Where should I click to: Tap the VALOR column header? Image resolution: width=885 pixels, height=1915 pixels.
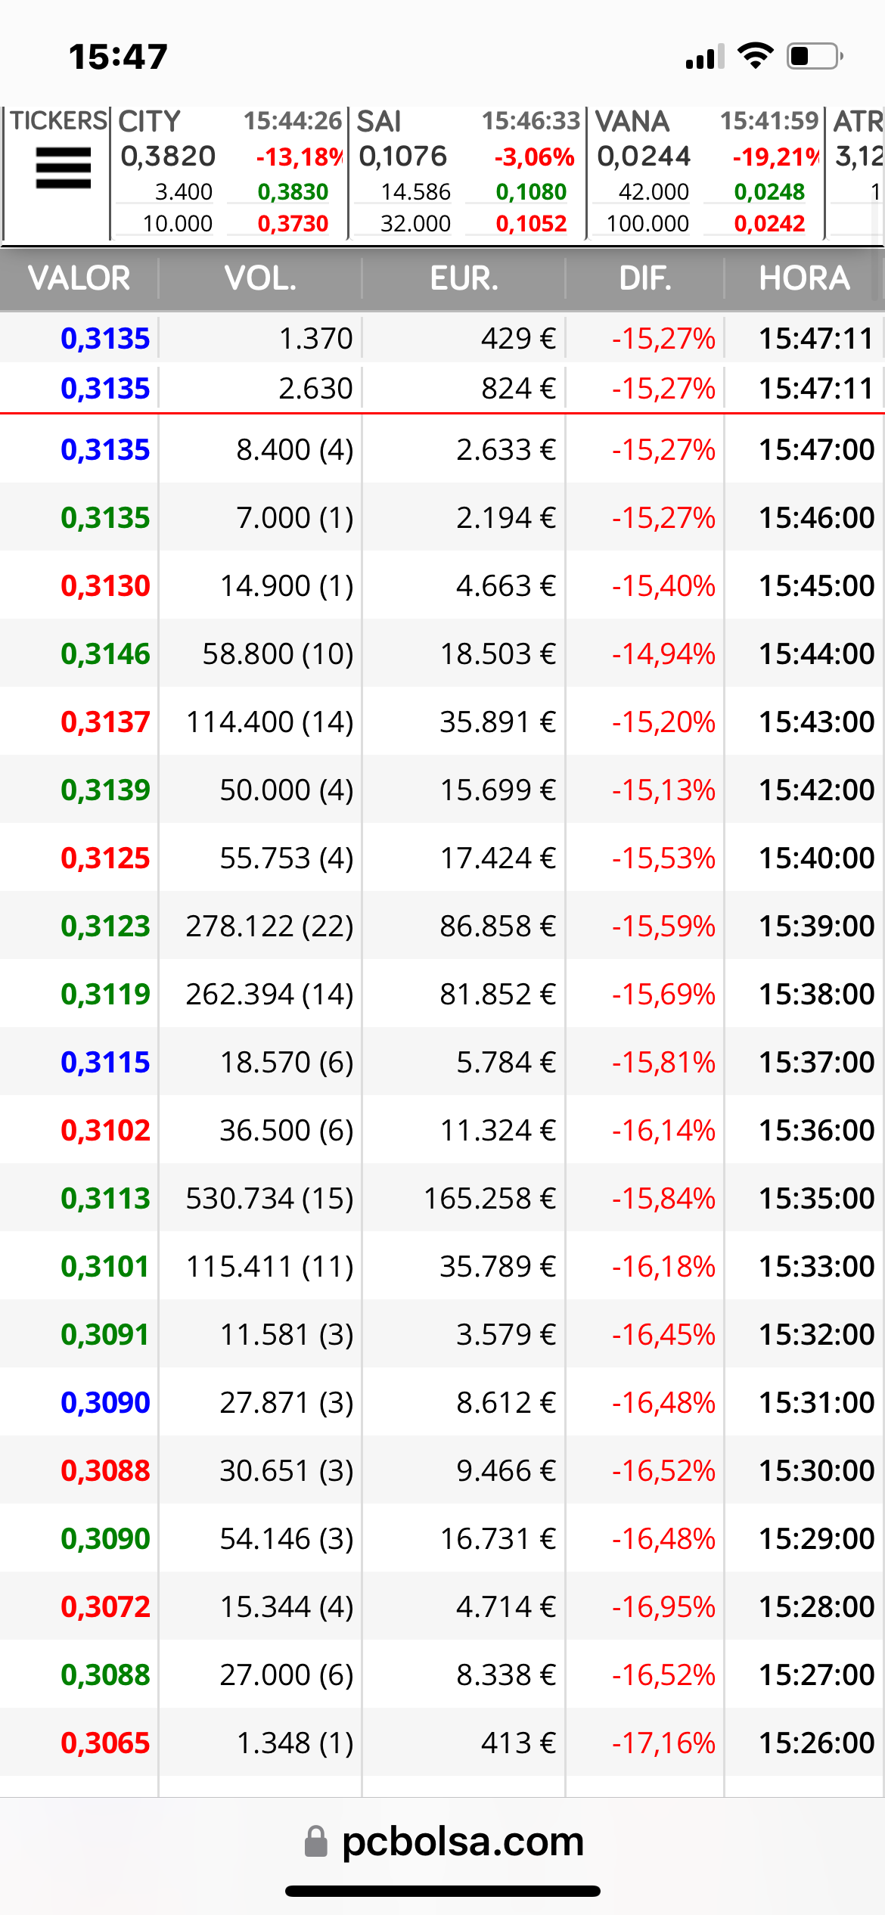79,278
